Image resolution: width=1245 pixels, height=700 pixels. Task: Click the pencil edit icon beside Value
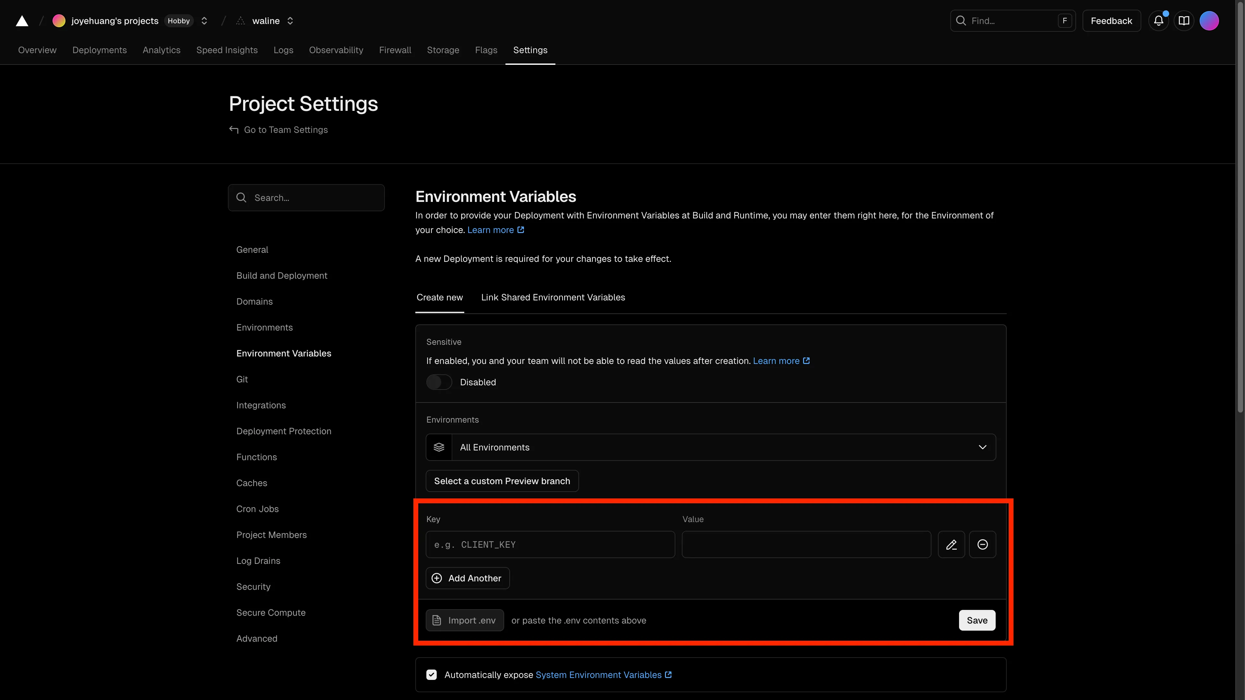click(x=951, y=544)
